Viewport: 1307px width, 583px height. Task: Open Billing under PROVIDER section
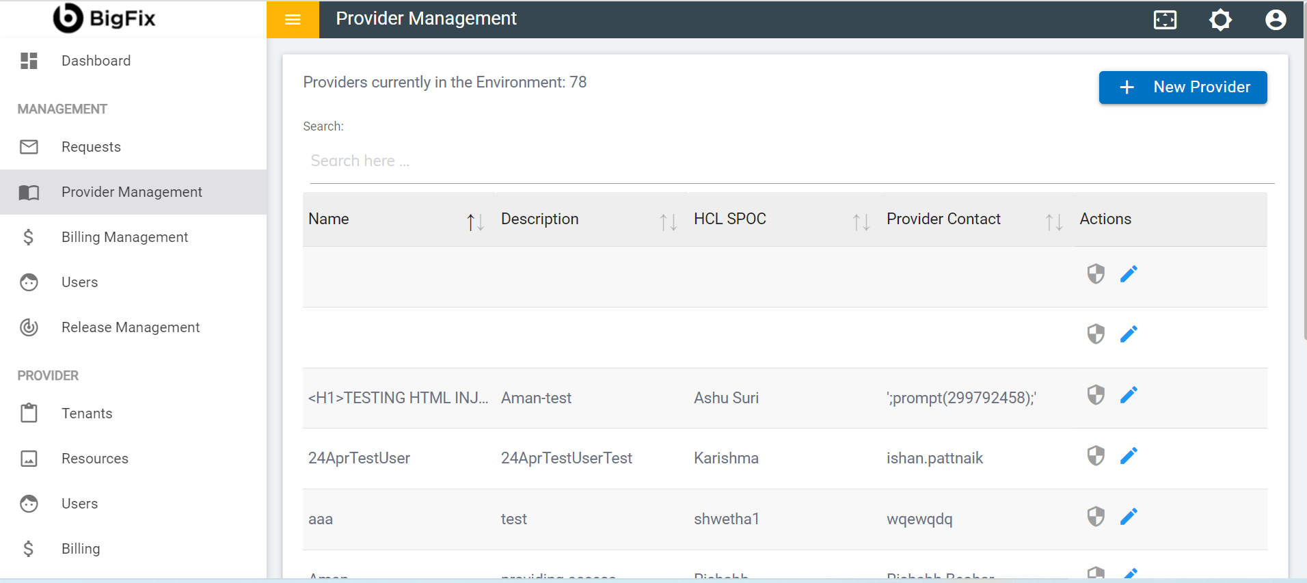[x=133, y=549]
